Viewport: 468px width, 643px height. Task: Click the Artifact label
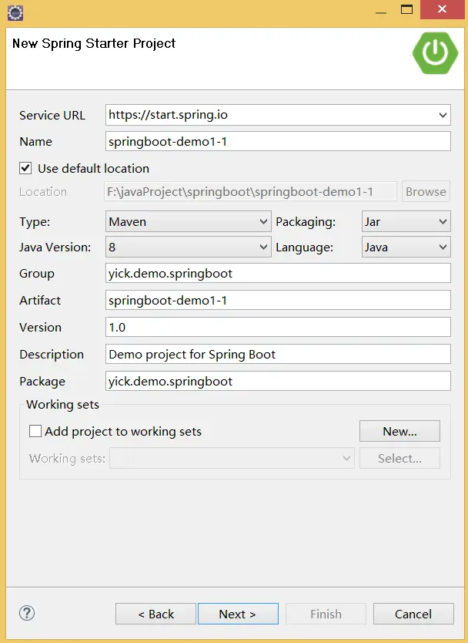coord(40,300)
